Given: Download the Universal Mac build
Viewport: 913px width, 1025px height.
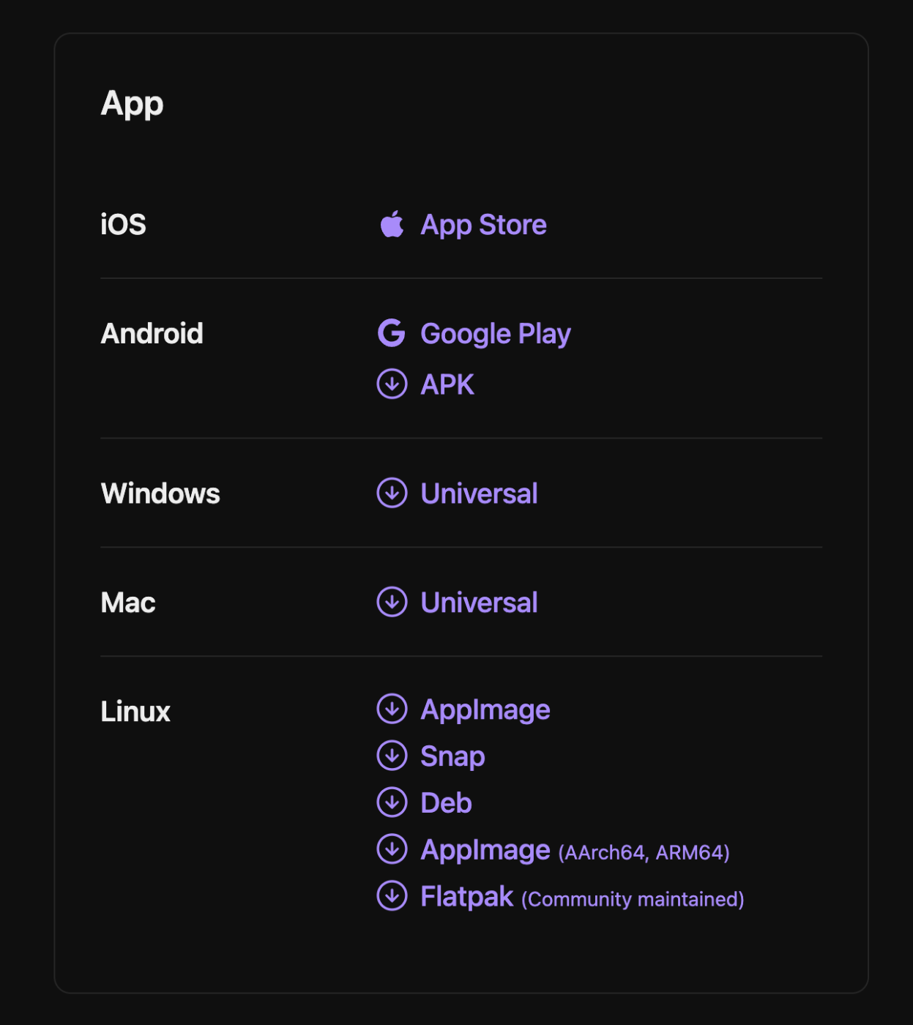Looking at the screenshot, I should click(x=479, y=603).
